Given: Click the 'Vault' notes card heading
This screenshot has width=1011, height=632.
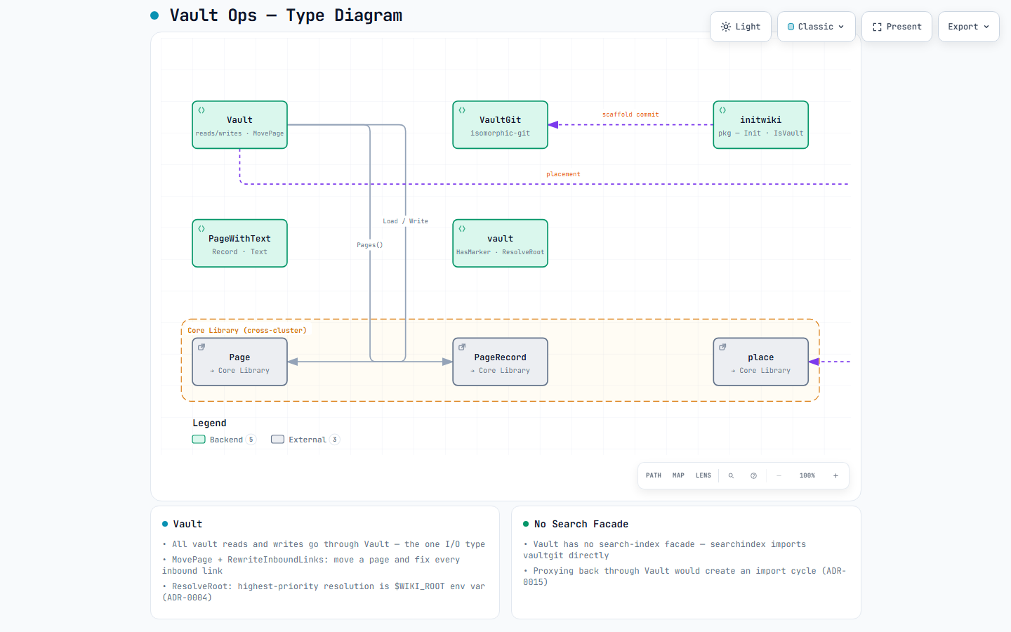Looking at the screenshot, I should [187, 524].
